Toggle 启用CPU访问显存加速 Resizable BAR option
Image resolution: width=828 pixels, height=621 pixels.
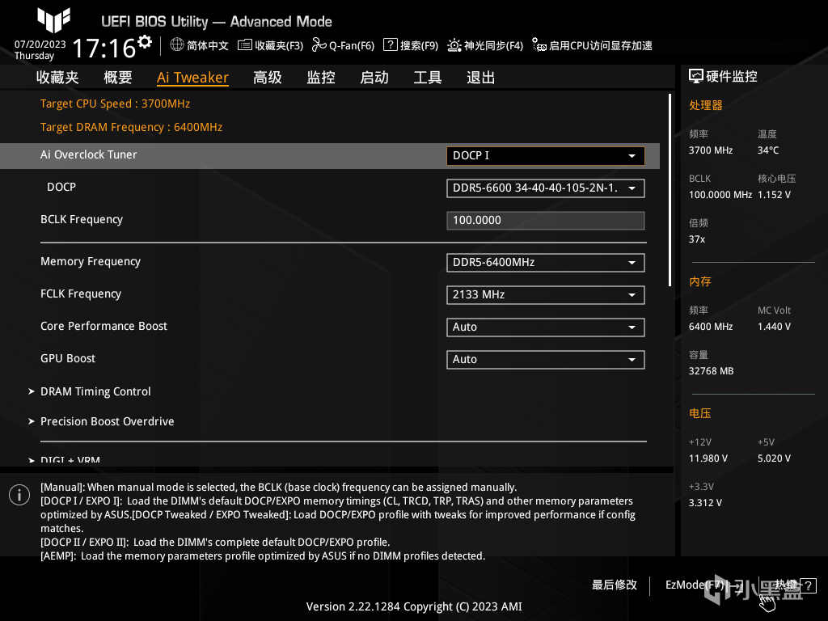coord(592,45)
